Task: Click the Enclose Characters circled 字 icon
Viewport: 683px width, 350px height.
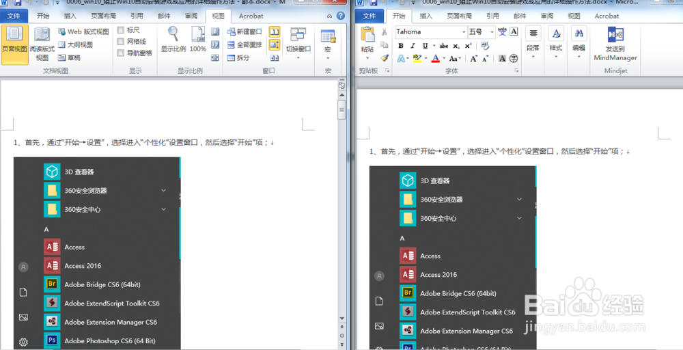Action: [x=514, y=58]
